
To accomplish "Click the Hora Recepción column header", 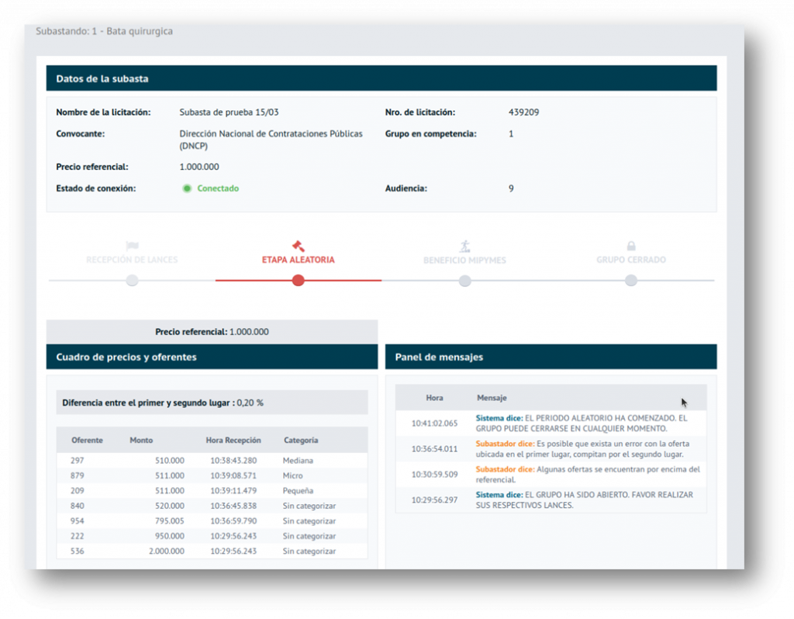I will pyautogui.click(x=233, y=440).
